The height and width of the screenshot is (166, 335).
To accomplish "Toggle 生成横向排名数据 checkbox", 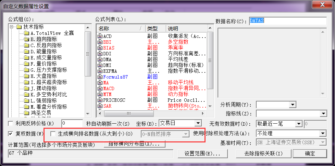I will pos(53,134).
